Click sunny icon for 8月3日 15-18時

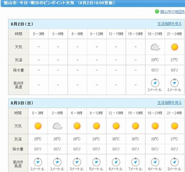pyautogui.click(x=135, y=126)
